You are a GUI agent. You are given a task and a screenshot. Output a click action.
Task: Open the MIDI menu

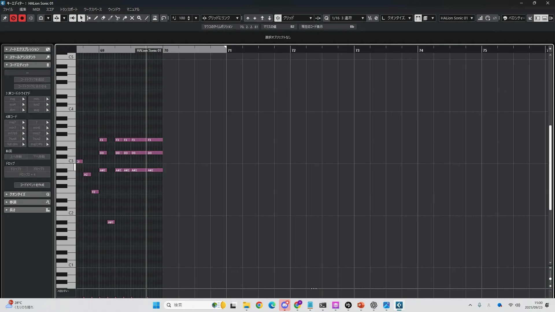[x=36, y=10]
